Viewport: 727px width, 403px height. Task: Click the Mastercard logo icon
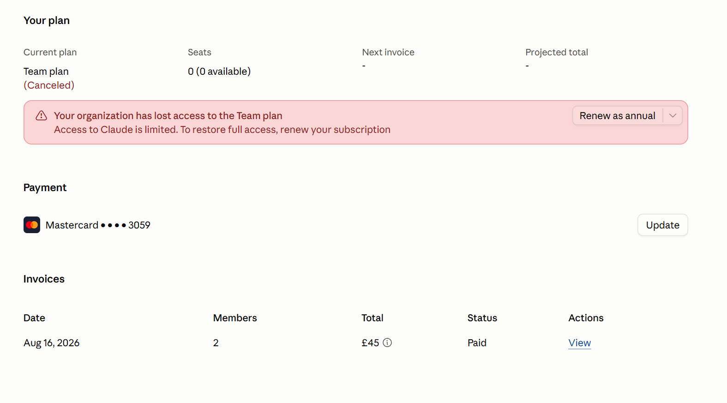(x=32, y=225)
